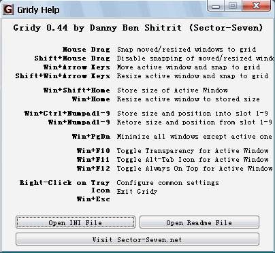Click 'Minimize all windows except active one'

(x=195, y=137)
